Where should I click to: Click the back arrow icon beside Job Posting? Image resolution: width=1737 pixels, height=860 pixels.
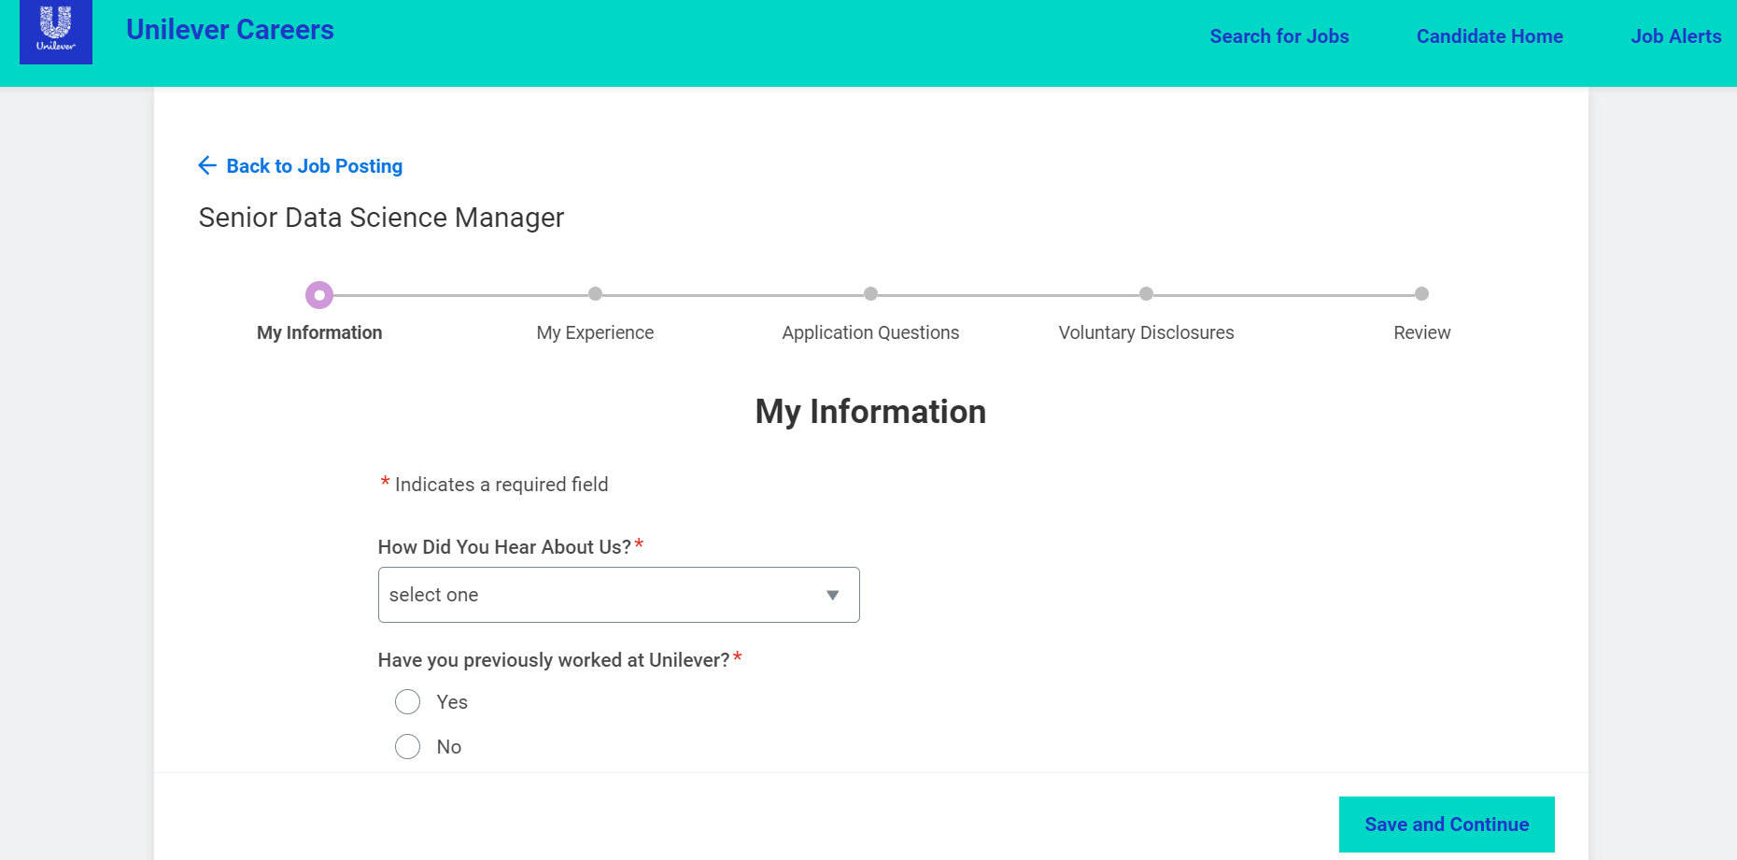click(x=207, y=166)
